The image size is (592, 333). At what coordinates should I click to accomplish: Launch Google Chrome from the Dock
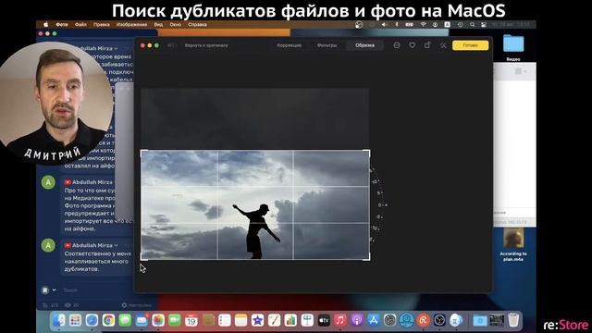tap(108, 321)
